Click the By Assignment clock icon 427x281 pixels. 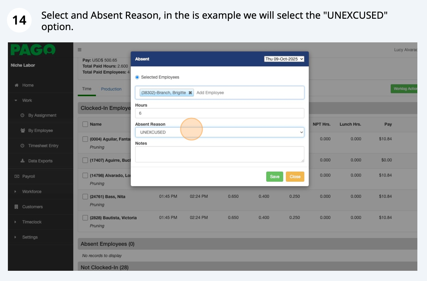(22, 115)
